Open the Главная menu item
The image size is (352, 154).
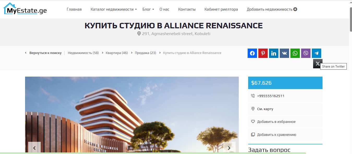pyautogui.click(x=74, y=9)
